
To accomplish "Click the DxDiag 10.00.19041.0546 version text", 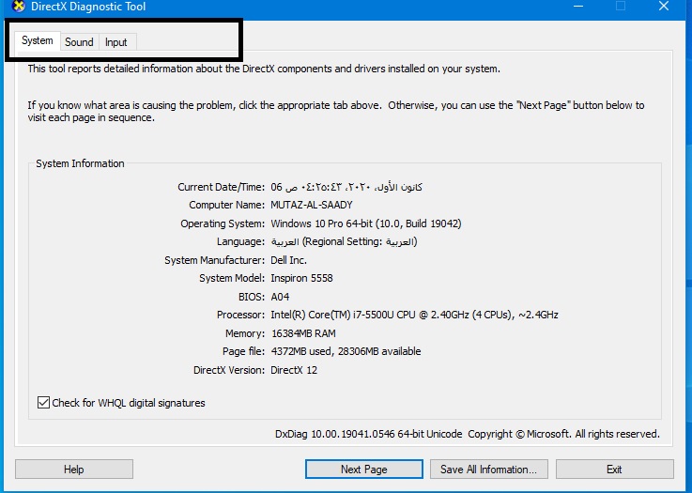I will click(x=368, y=434).
